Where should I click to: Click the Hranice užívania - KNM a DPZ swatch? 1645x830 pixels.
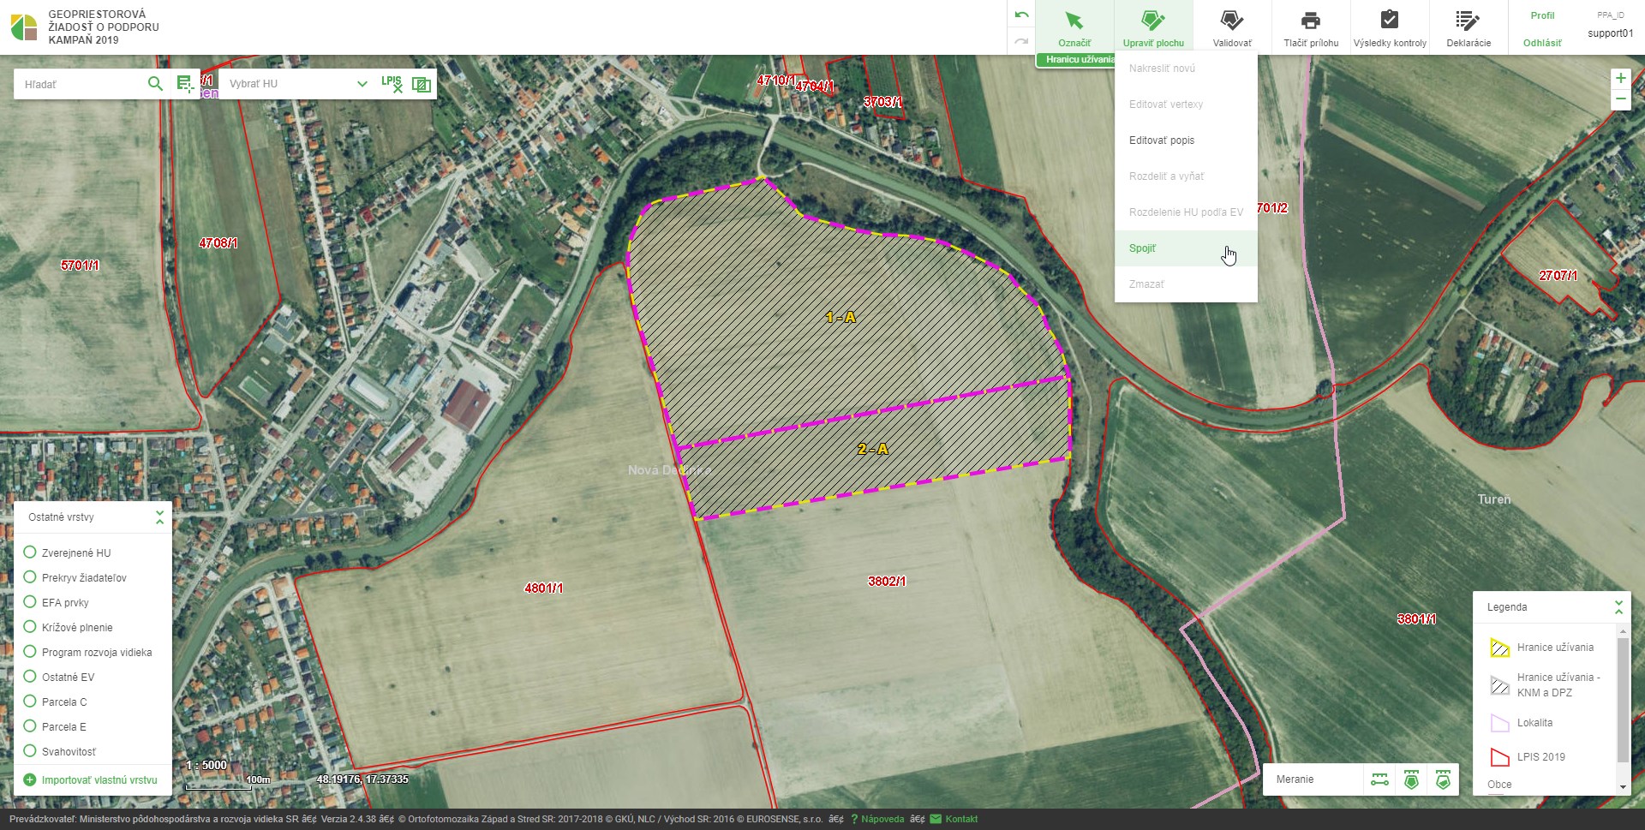pos(1499,685)
